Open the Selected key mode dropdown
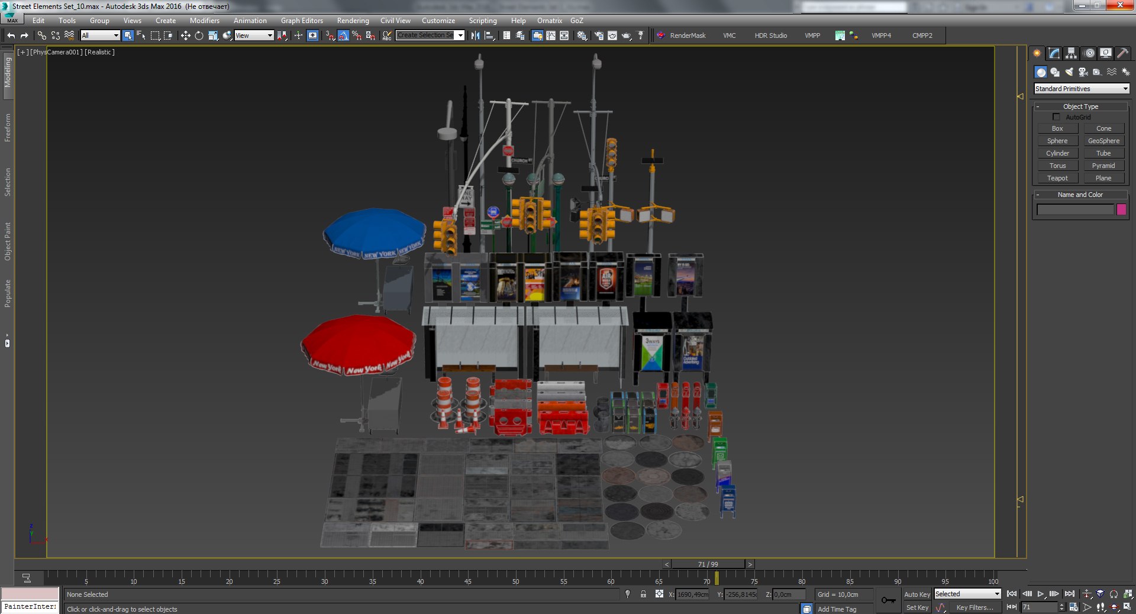This screenshot has height=614, width=1136. pyautogui.click(x=967, y=594)
